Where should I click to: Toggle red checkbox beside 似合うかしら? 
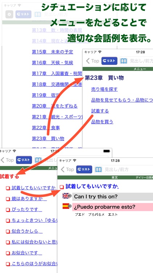tap(8, 232)
